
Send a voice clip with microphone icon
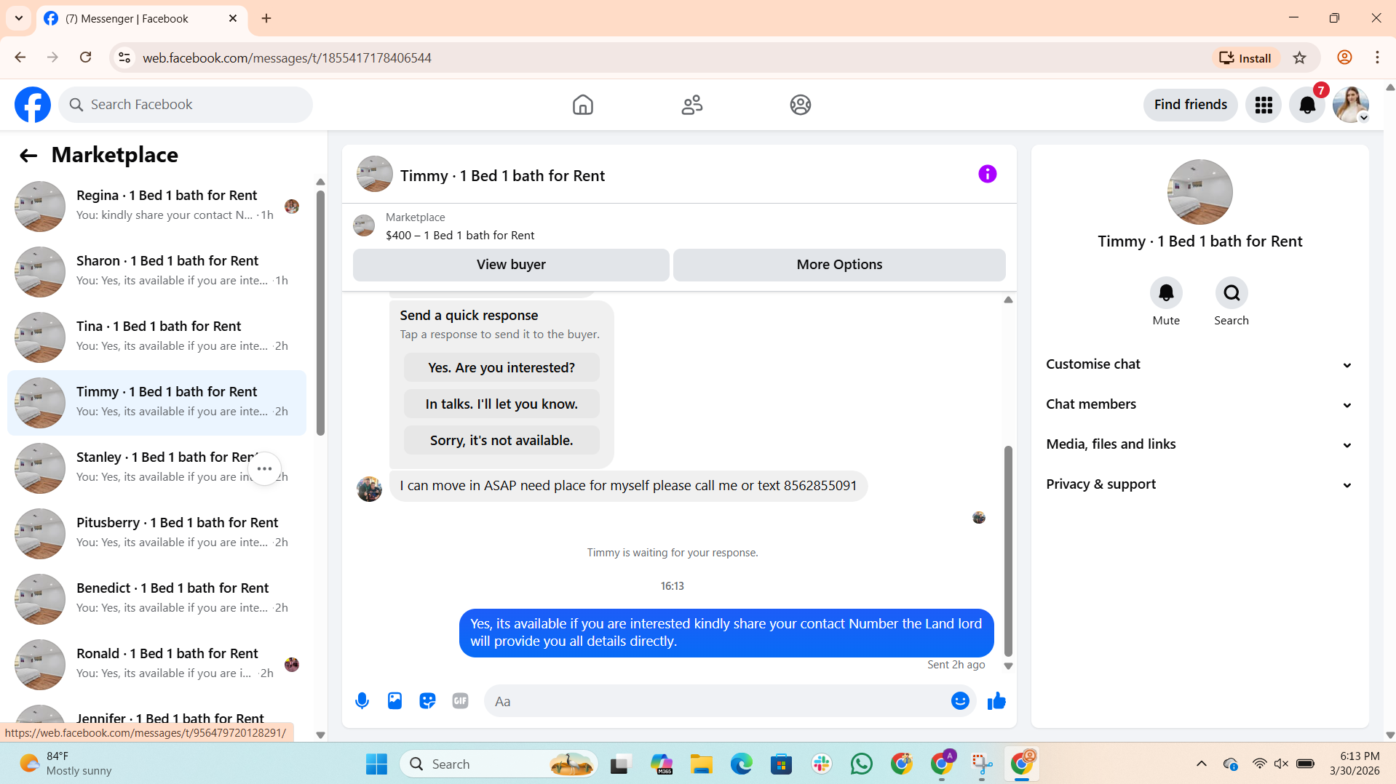[x=362, y=701]
